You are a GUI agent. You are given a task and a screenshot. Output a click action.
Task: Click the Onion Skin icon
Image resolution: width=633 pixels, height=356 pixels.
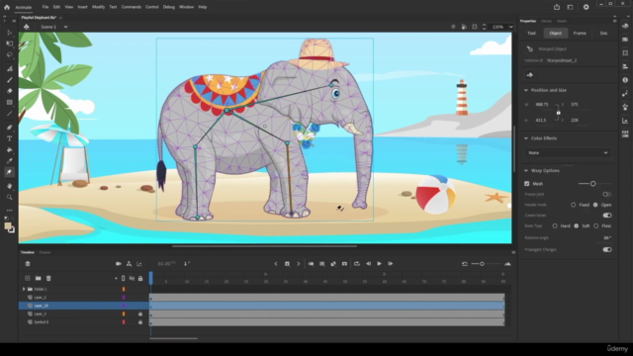click(x=311, y=264)
